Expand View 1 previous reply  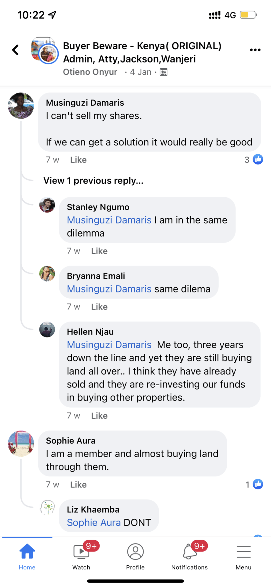tap(93, 181)
